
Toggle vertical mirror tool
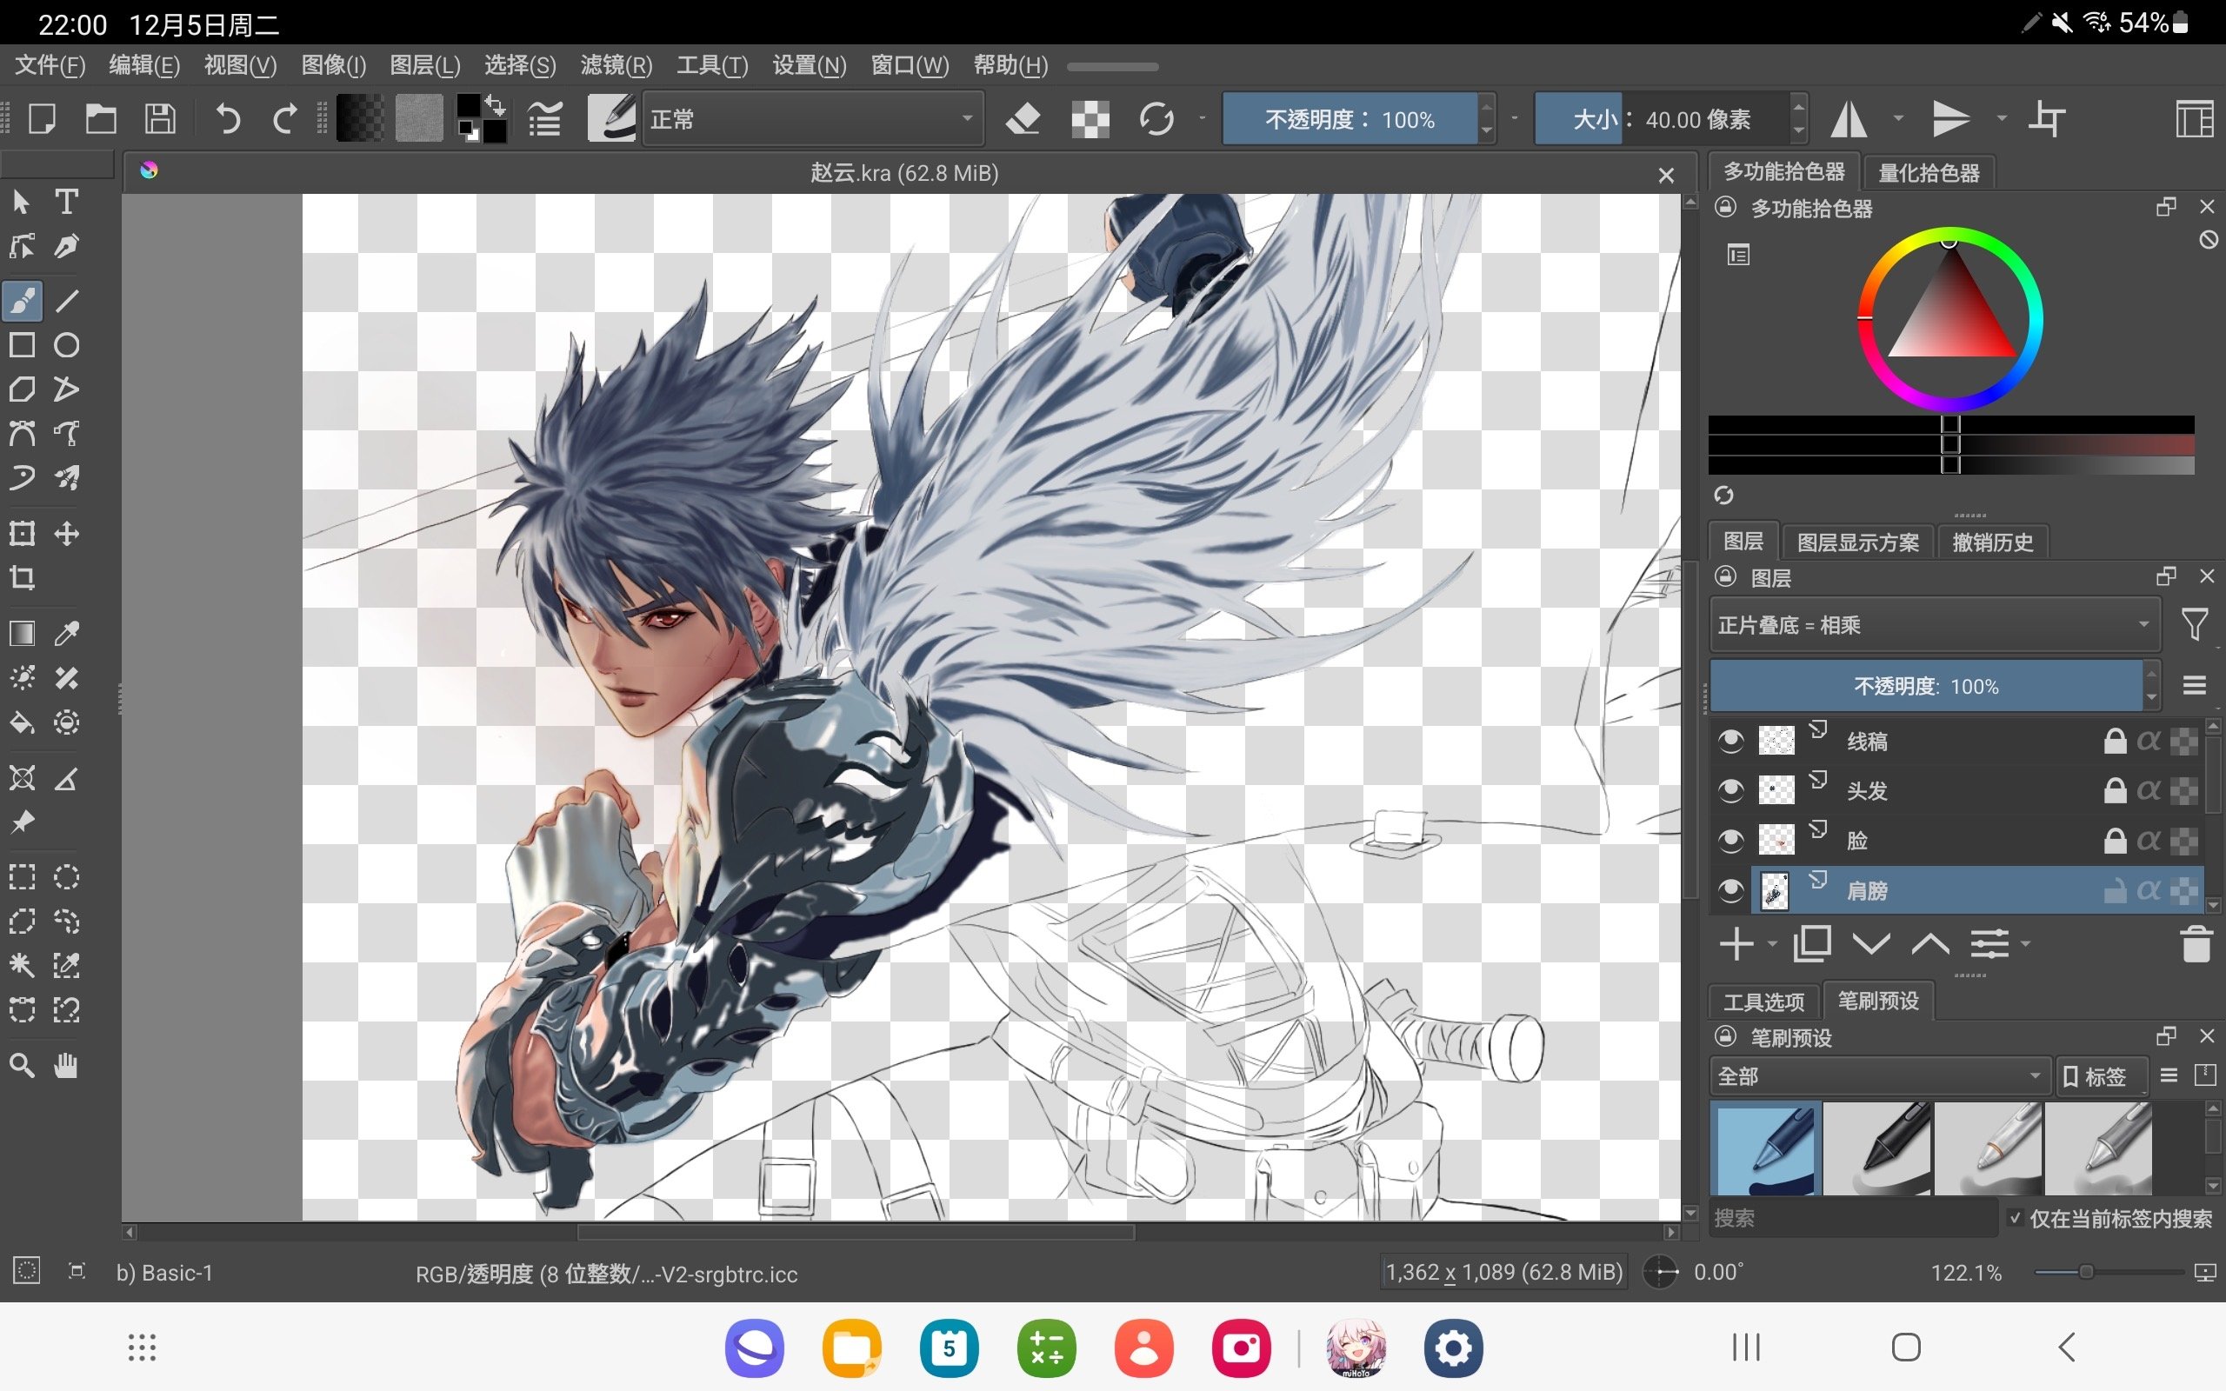[x=1950, y=119]
